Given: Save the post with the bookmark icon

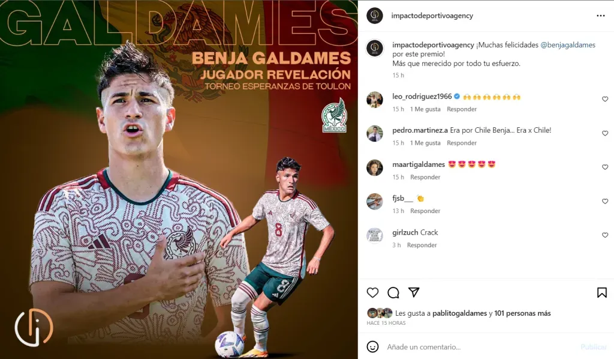Looking at the screenshot, I should click(x=602, y=292).
